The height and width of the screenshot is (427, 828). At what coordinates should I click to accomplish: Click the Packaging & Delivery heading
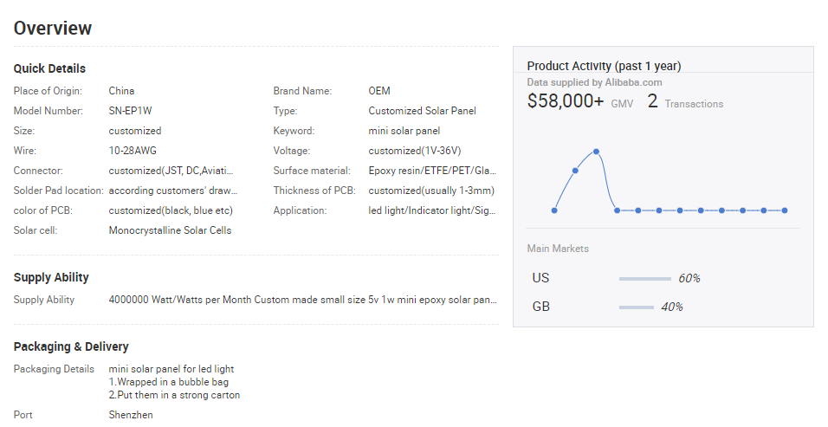pos(71,346)
